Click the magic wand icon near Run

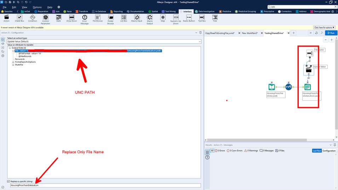[322, 33]
